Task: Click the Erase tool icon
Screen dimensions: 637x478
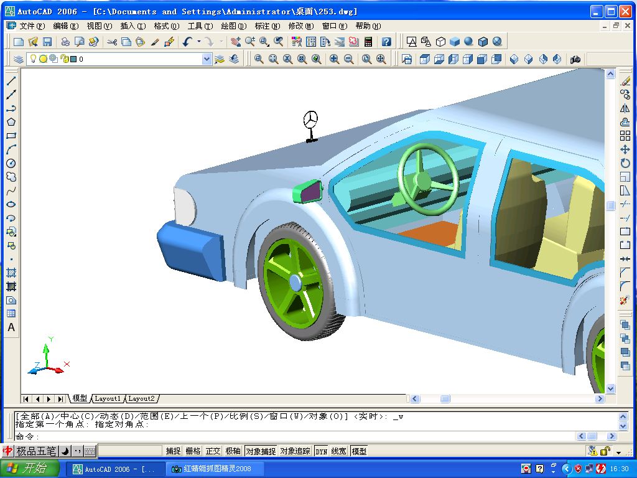Action: (x=625, y=81)
